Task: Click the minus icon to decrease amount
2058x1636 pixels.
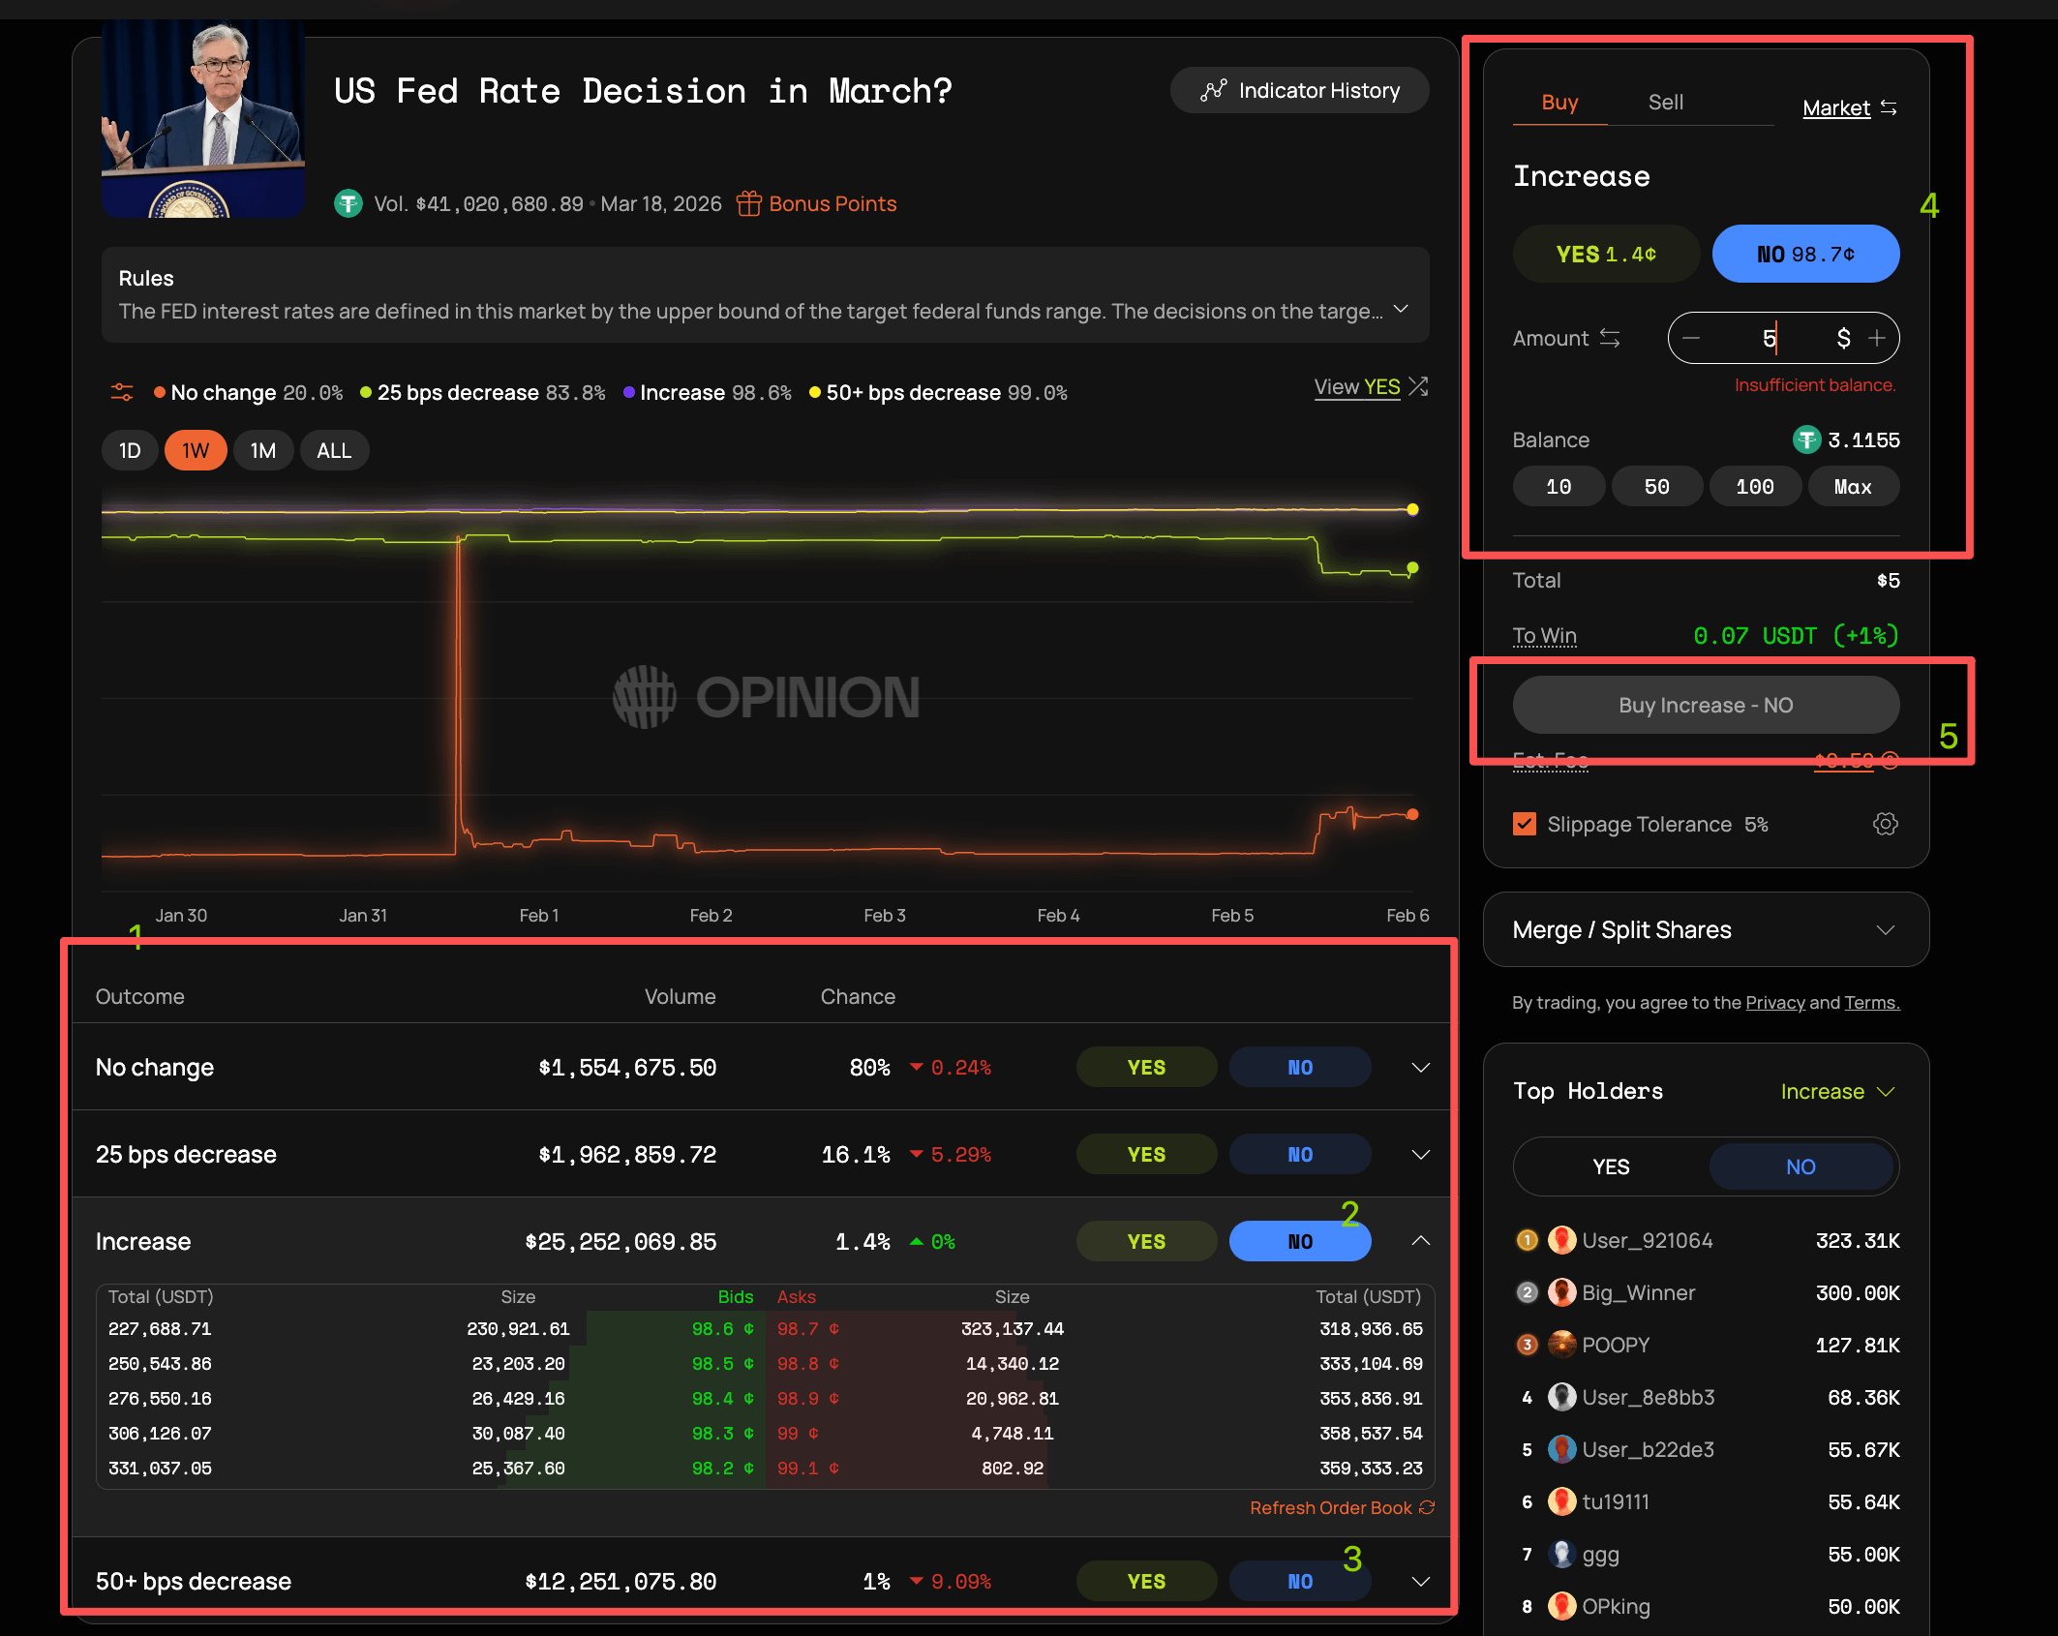Action: [x=1691, y=338]
